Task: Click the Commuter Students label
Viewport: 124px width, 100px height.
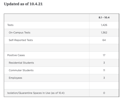Action: coord(21,70)
